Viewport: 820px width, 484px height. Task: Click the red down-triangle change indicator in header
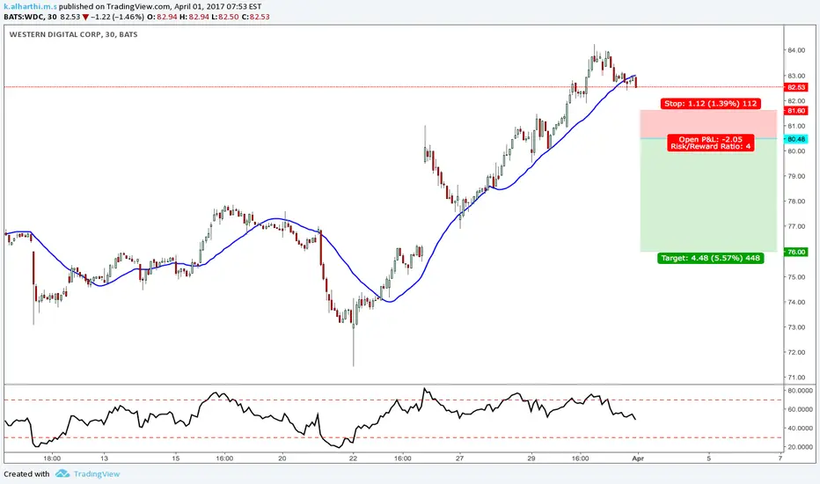click(x=85, y=18)
